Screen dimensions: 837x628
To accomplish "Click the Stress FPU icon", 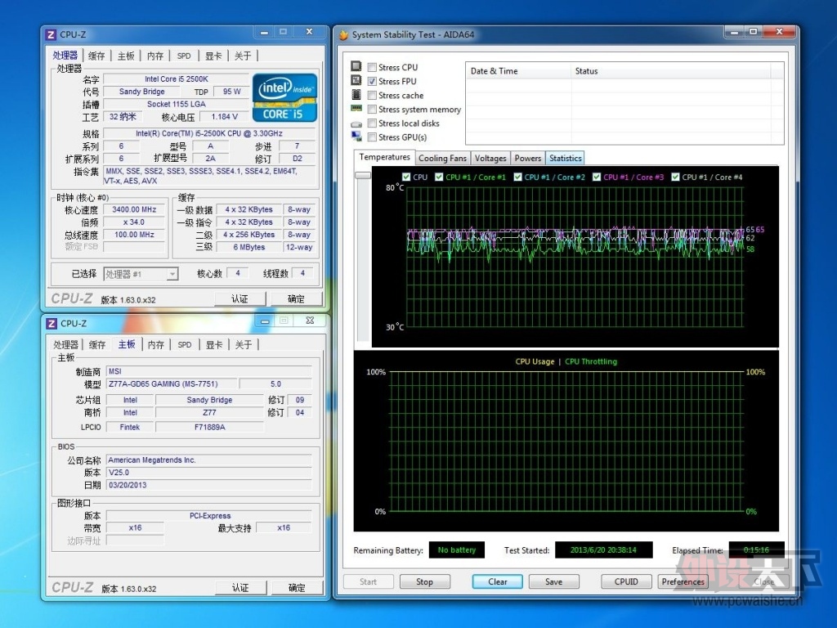I will (x=356, y=80).
